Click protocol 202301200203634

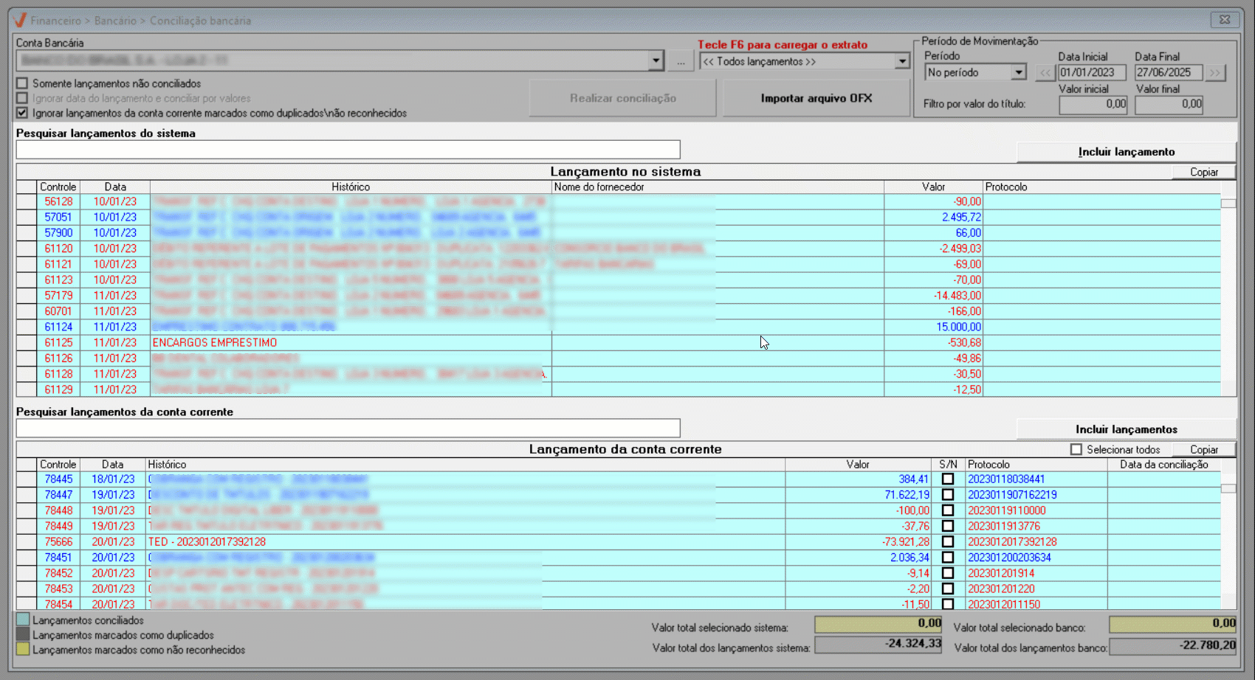click(x=1009, y=558)
